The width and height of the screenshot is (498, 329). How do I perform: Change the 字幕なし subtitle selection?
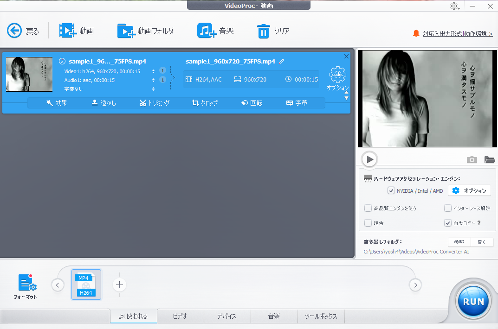[x=154, y=89]
